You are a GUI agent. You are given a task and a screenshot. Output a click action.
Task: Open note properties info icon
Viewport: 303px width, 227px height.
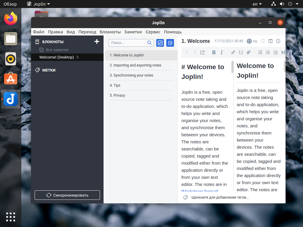(x=278, y=41)
